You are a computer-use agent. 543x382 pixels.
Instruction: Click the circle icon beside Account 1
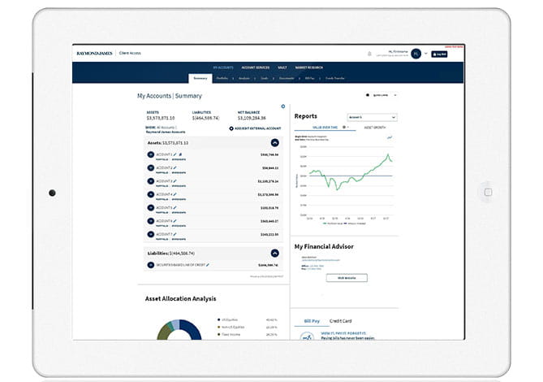pos(151,154)
